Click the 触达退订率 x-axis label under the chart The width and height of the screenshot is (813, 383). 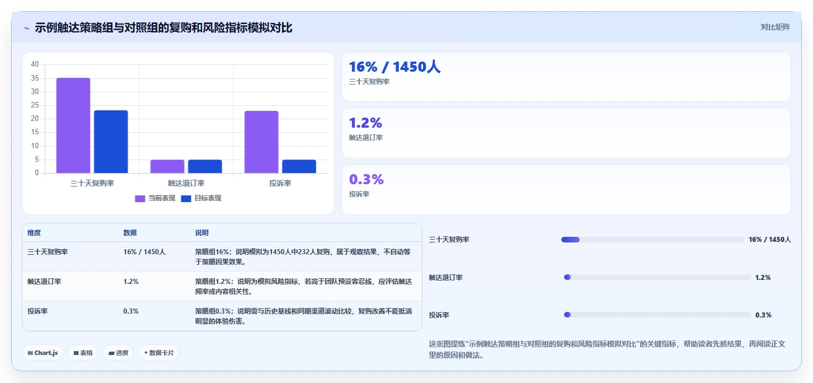click(x=186, y=183)
